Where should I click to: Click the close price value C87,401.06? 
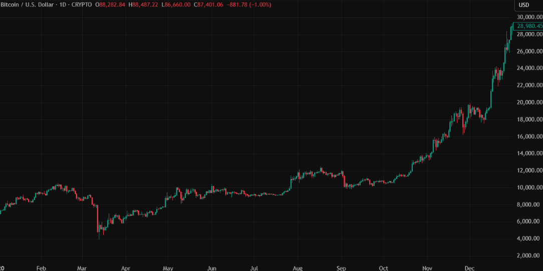207,5
